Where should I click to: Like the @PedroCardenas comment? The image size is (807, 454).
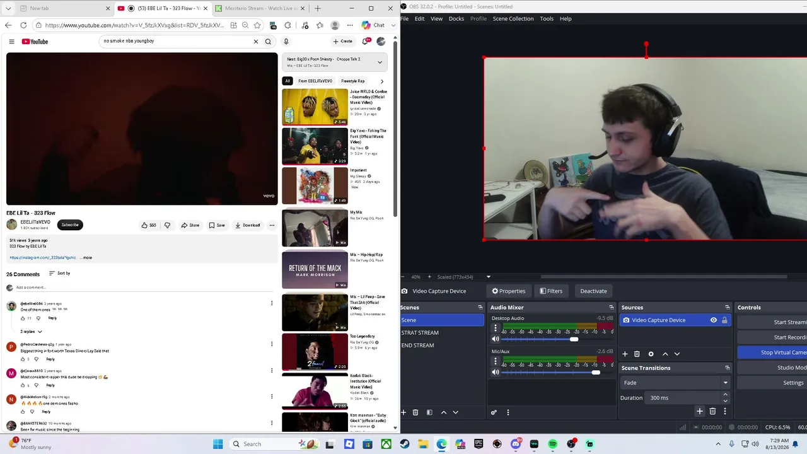click(23, 359)
